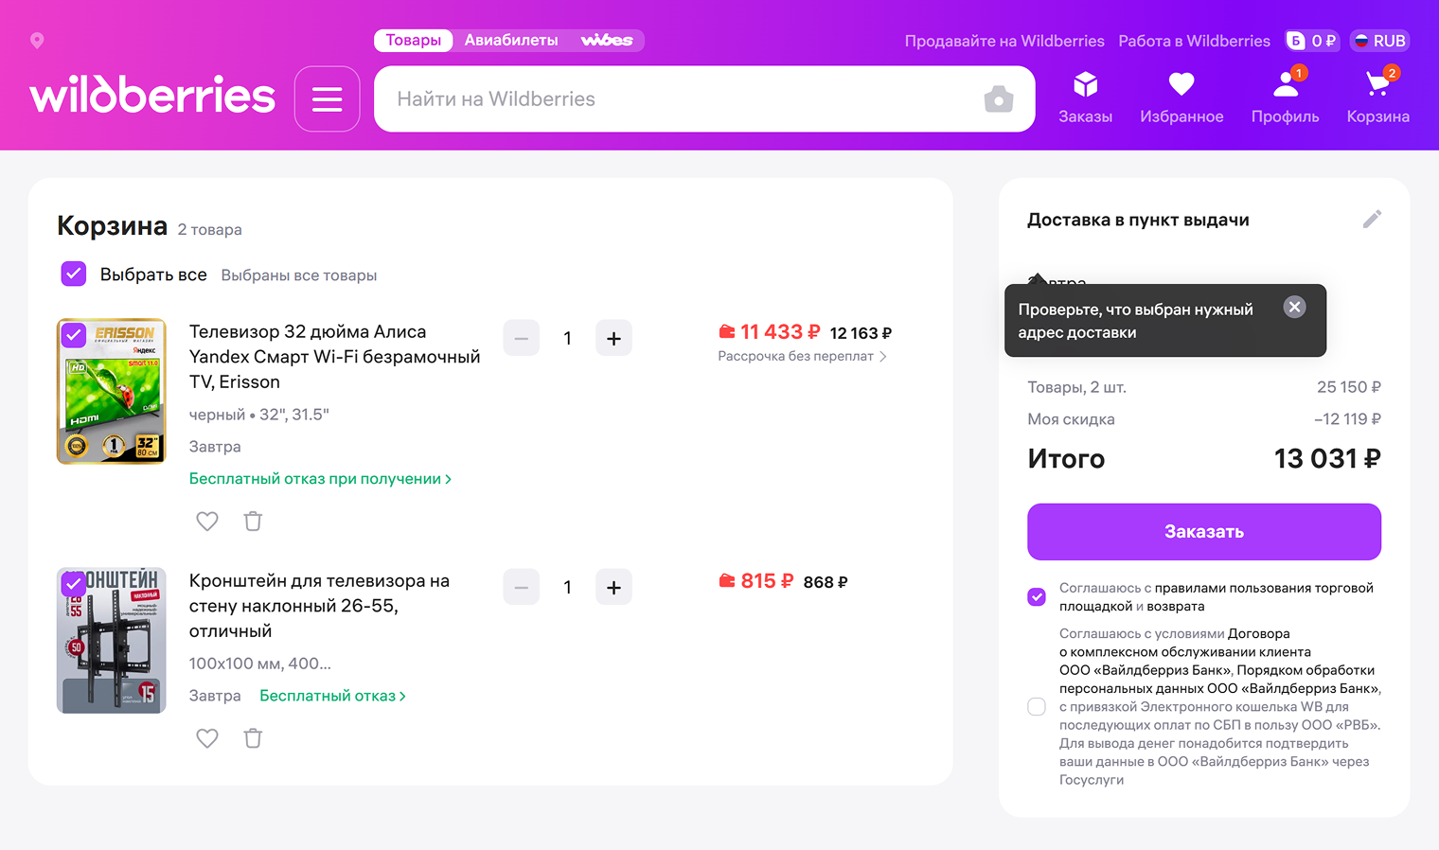Click Доставка в пункт выдачи heading
This screenshot has width=1439, height=850.
[1138, 220]
